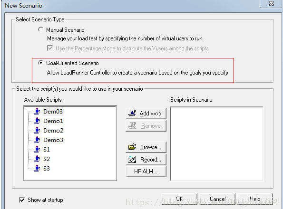Cancel the New Scenario dialog
This screenshot has width=283, height=209.
click(218, 199)
